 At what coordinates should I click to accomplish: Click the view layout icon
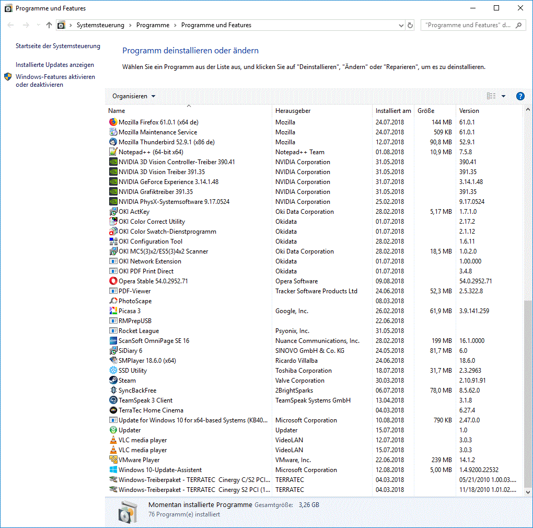point(491,96)
